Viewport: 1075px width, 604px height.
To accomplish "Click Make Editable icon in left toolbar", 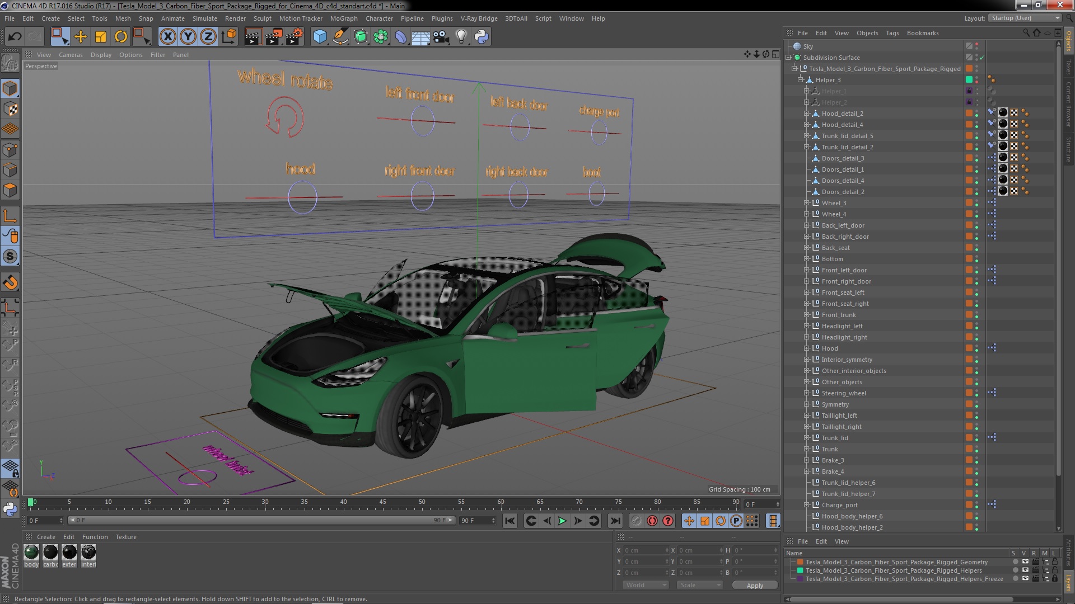I will 10,63.
